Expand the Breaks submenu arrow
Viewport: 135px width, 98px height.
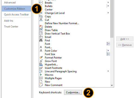click(108, 2)
